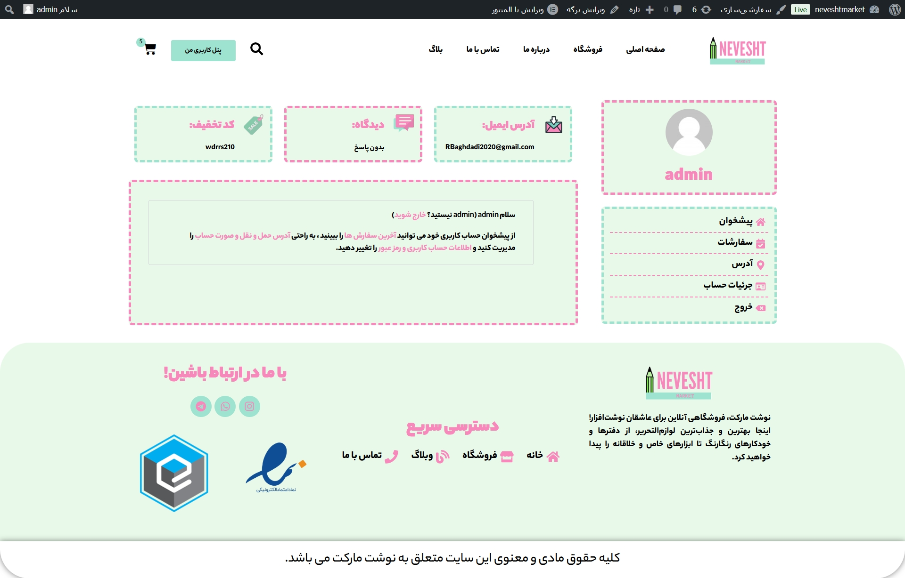The image size is (905, 578).
Task: Click the email envelope icon in آدرس ایمیل card
Action: (x=553, y=125)
